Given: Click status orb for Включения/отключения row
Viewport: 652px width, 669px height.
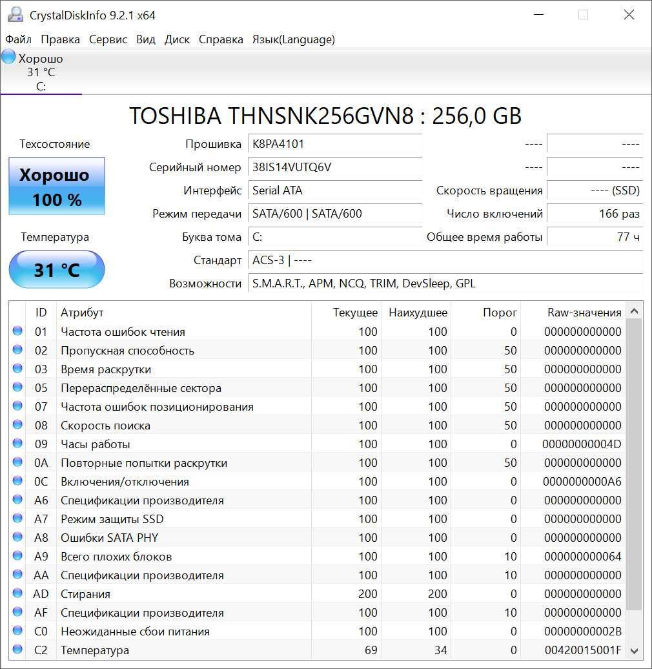Looking at the screenshot, I should point(17,481).
